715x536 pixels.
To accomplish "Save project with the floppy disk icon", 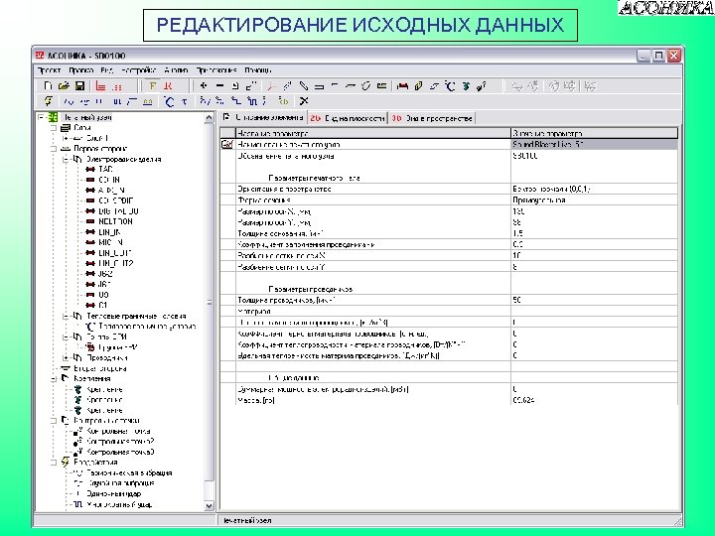I will (x=79, y=85).
